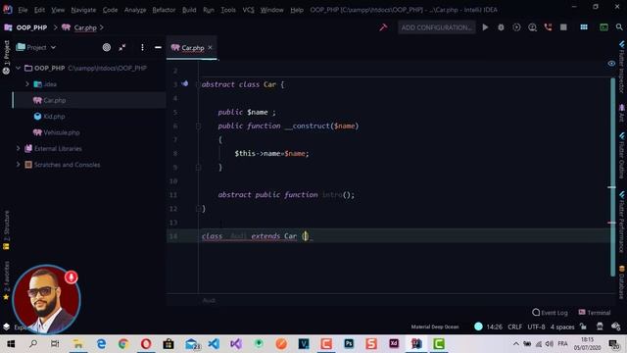Open the Project view dropdown
Image resolution: width=627 pixels, height=353 pixels.
click(36, 47)
